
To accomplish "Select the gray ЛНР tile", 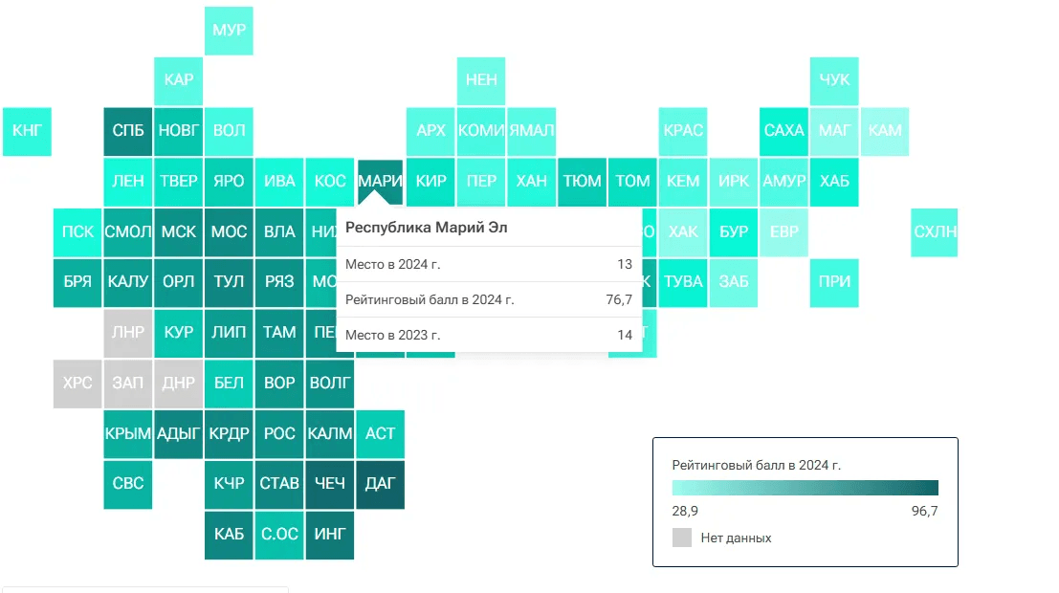I will 128,333.
